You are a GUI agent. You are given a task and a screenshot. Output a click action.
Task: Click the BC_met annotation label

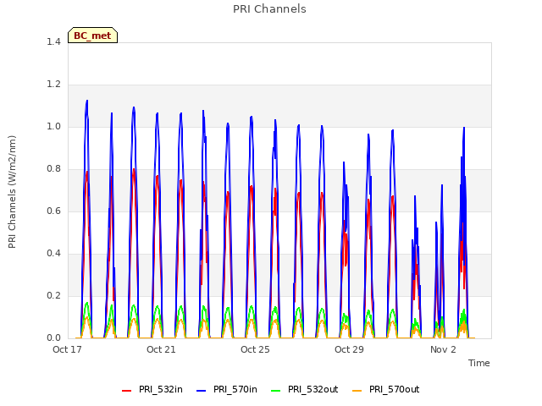[x=92, y=36]
